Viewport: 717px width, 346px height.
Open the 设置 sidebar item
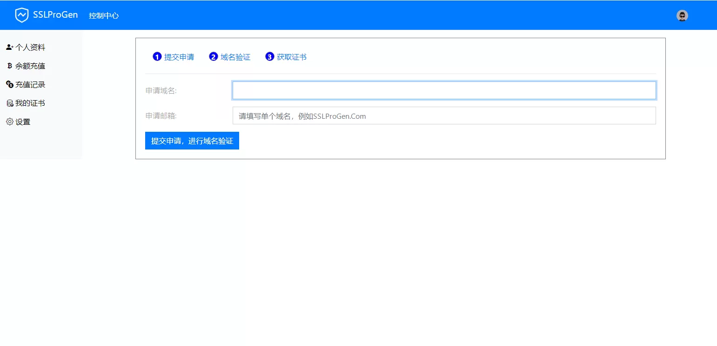(x=23, y=122)
